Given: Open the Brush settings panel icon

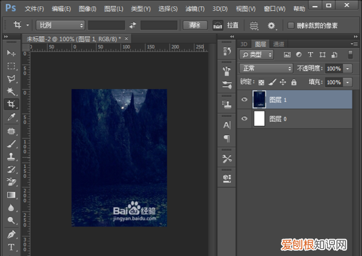Looking at the screenshot, I should coord(227,85).
